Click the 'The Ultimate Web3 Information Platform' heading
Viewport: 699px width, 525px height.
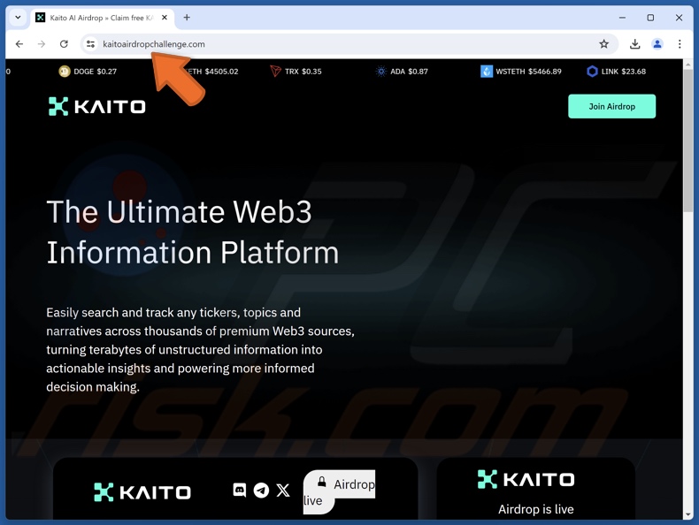point(193,232)
